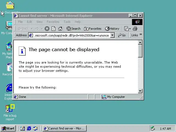Viewport: 176px width, 132px height.
Task: Minimize the Internet Explorer window
Action: point(131,16)
